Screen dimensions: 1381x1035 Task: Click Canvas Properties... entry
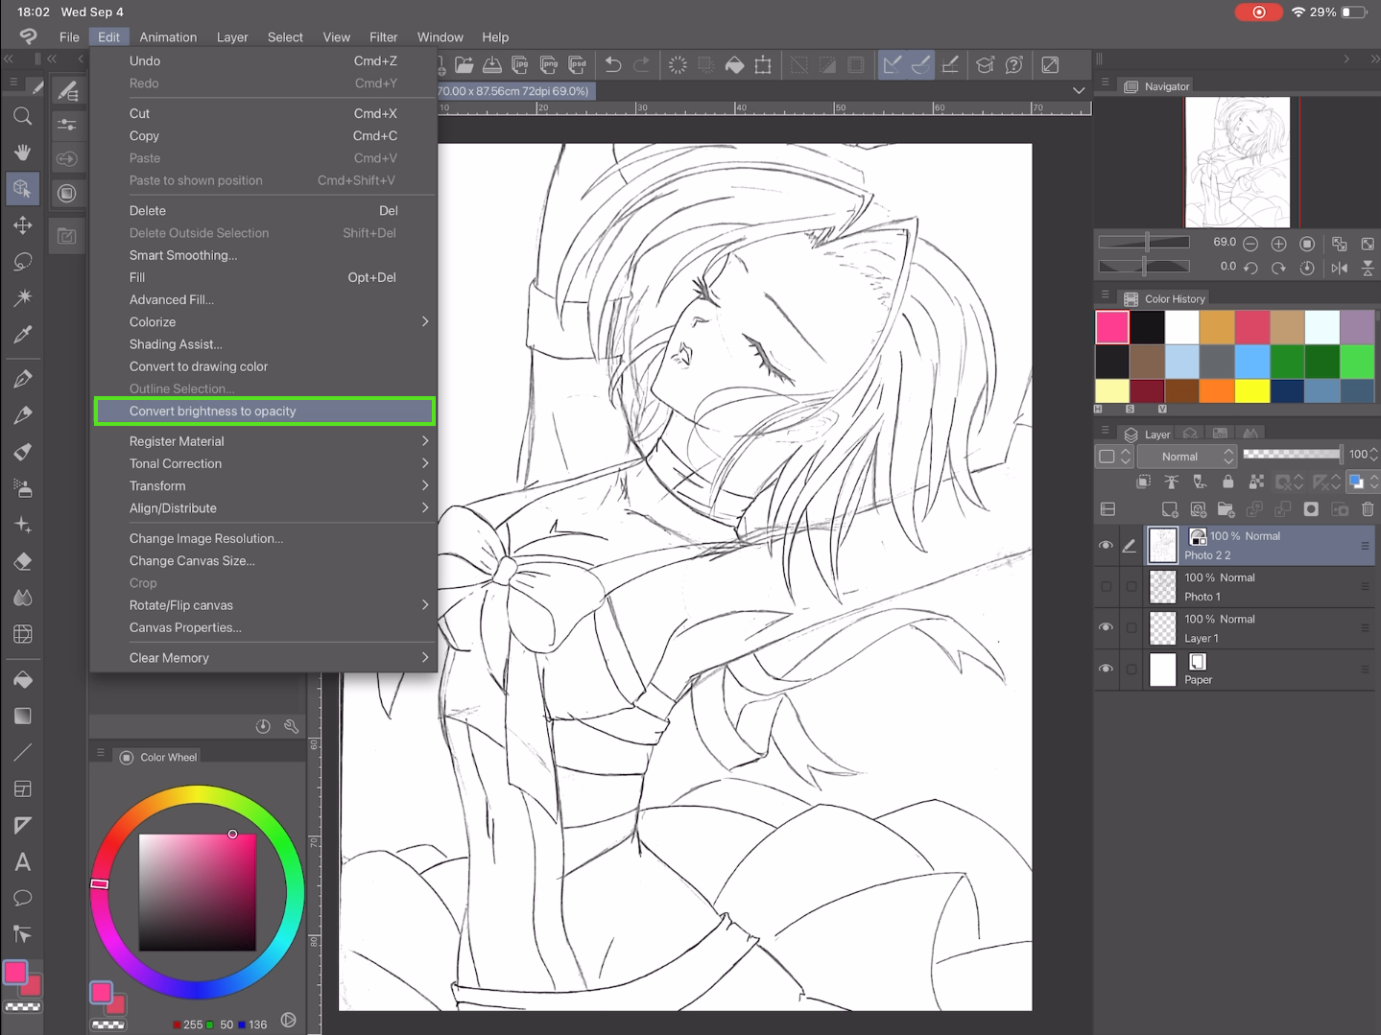click(185, 627)
